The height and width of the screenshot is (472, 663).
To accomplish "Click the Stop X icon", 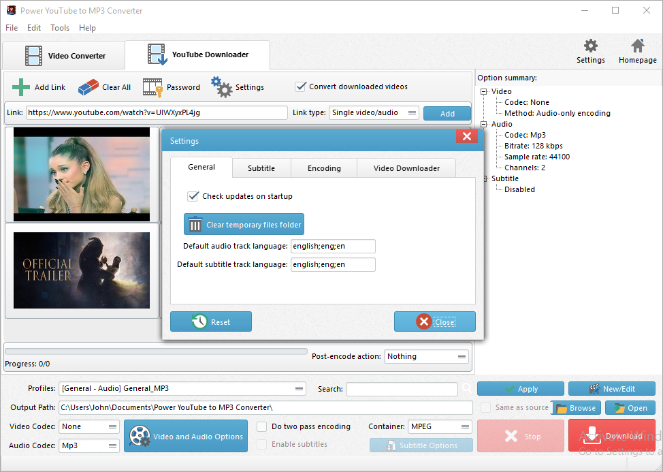I will point(511,436).
